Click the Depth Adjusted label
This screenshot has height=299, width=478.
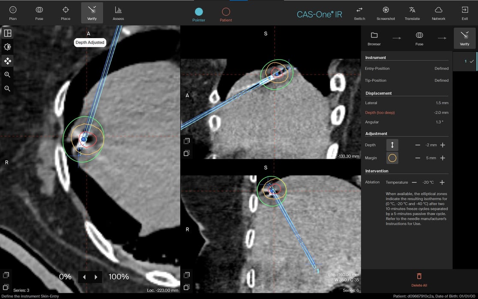pyautogui.click(x=90, y=42)
